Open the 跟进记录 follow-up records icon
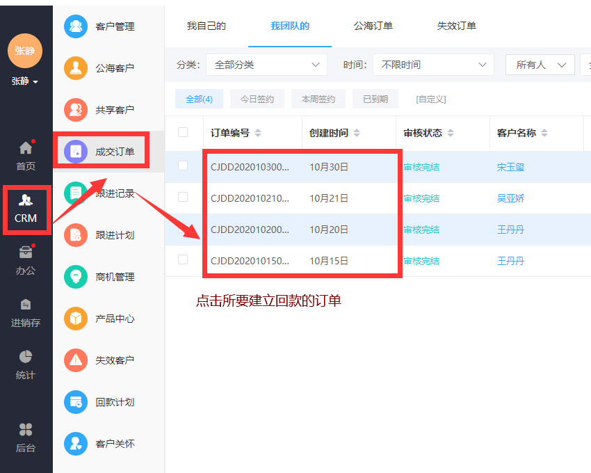The image size is (591, 473). (x=76, y=193)
